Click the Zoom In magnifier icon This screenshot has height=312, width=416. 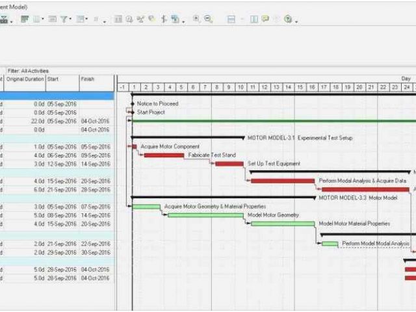coord(196,19)
